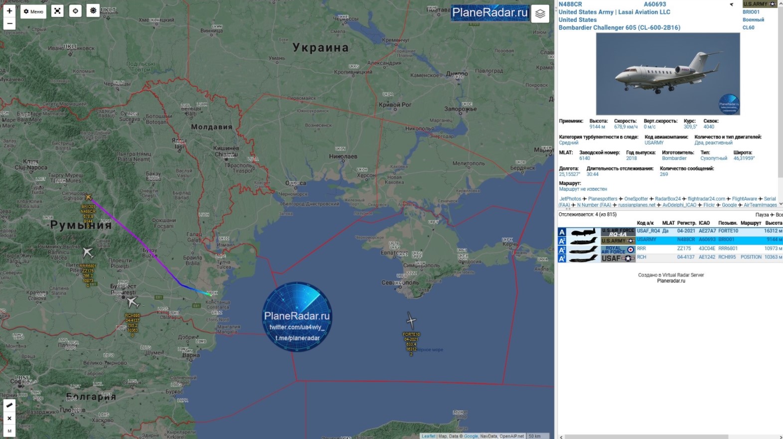Viewport: 783px width, 439px height.
Task: Click the fullscreen map icon
Action: (x=58, y=11)
